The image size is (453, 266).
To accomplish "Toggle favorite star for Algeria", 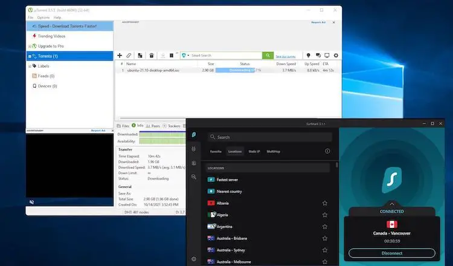I will (325, 215).
